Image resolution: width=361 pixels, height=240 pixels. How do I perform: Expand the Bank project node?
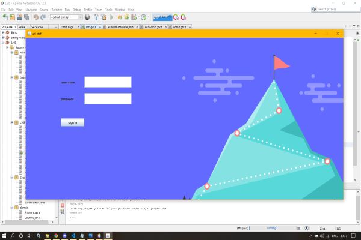coord(4,33)
